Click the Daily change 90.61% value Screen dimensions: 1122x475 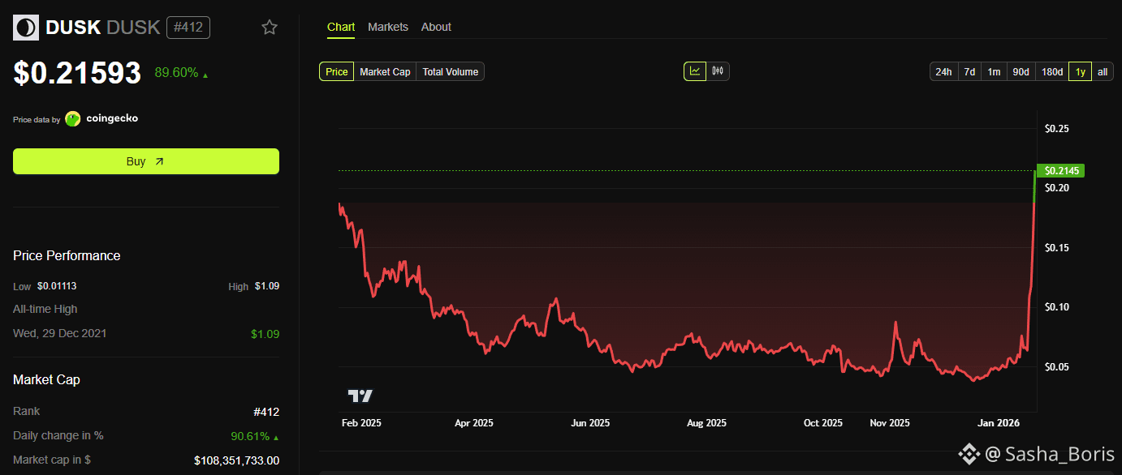click(254, 436)
